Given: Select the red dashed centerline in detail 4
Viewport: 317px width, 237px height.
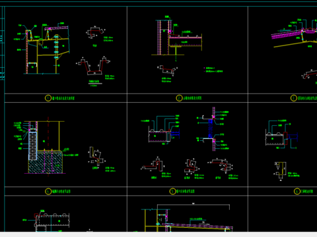Looking at the screenshot, I should 48,146.
